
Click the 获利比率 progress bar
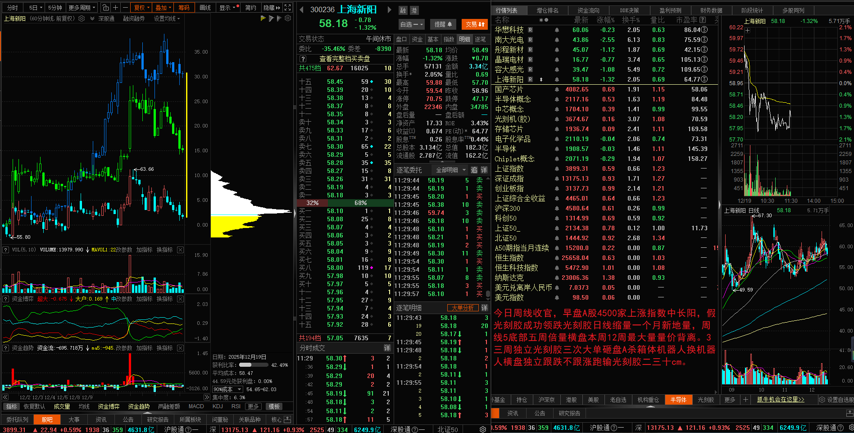coord(253,365)
